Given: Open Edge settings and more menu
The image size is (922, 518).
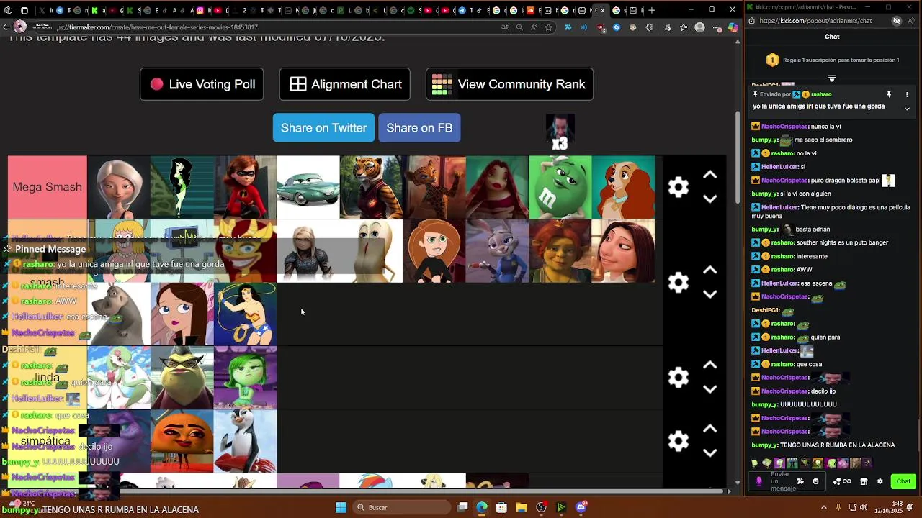Looking at the screenshot, I should [x=716, y=27].
